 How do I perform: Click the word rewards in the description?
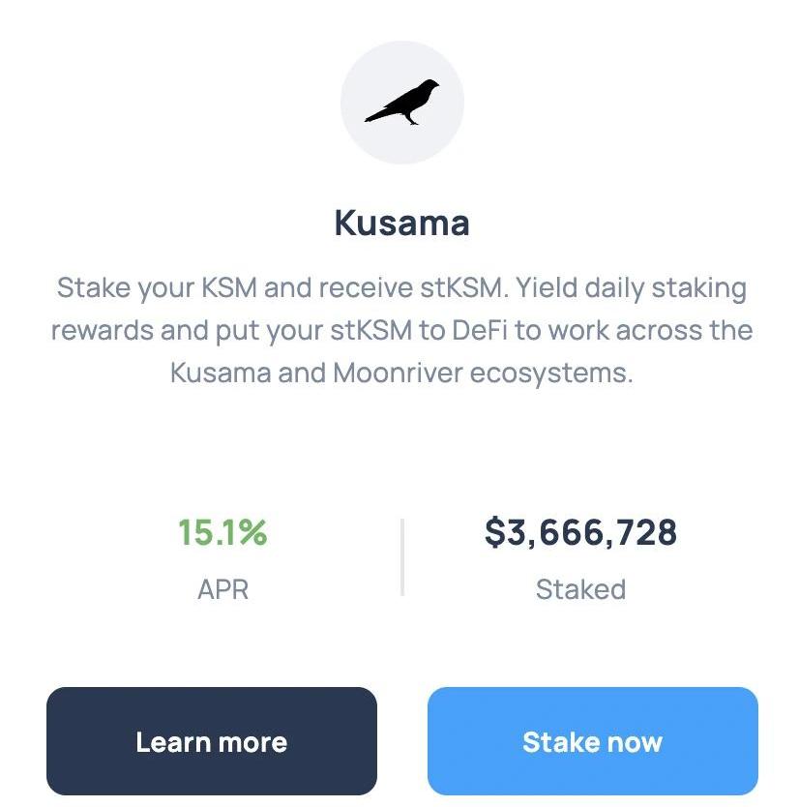[103, 330]
